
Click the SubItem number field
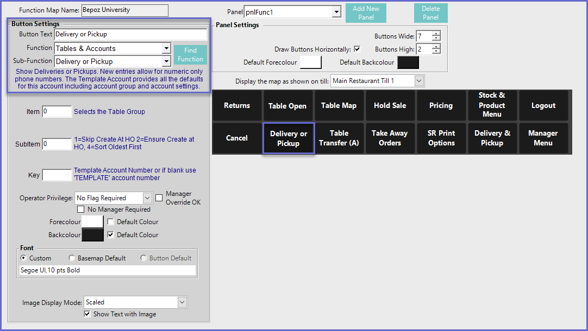tap(57, 144)
